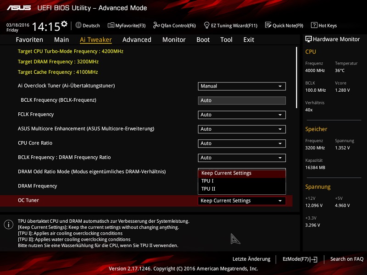The width and height of the screenshot is (367, 275).
Task: Click the Hardware Monitor title
Action: click(336, 39)
